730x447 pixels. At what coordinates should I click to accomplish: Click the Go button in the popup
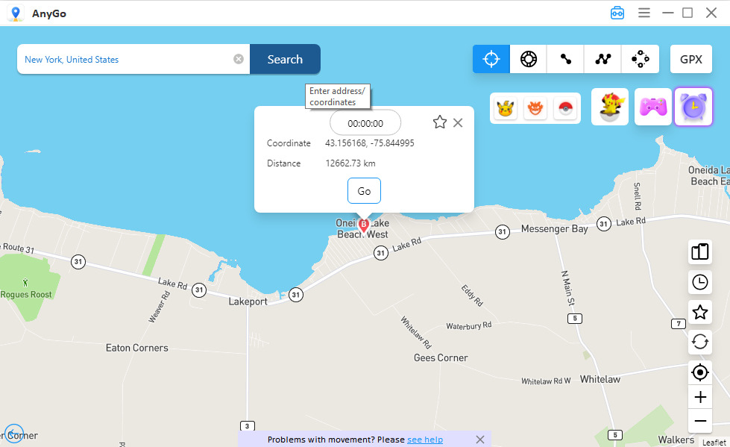(x=364, y=190)
